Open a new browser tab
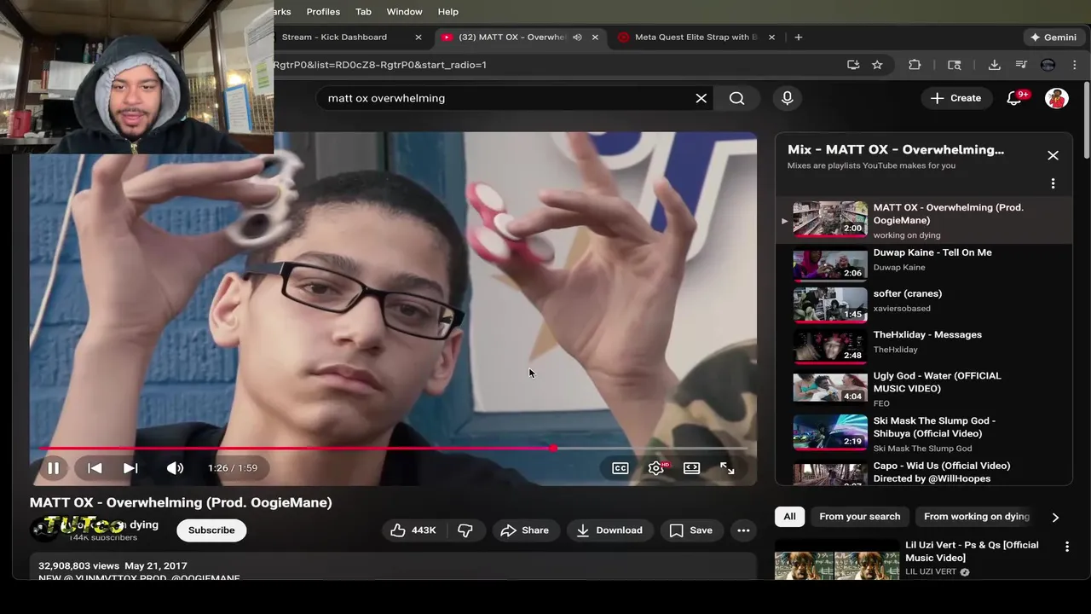Image resolution: width=1091 pixels, height=614 pixels. pos(799,38)
